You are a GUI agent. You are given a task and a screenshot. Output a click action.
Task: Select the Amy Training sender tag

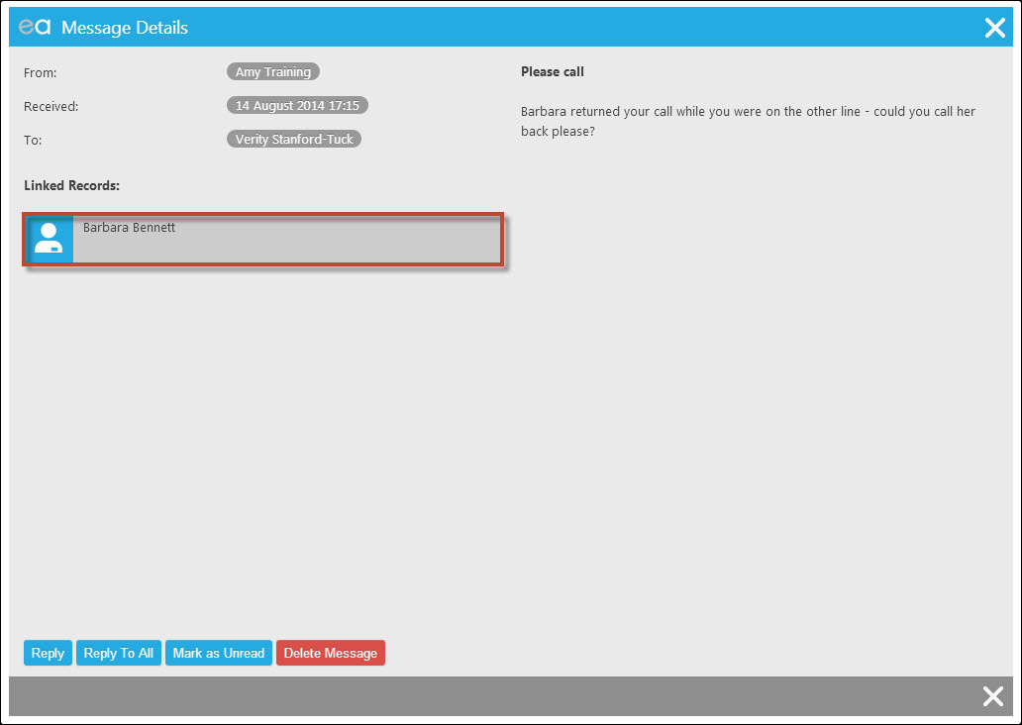273,71
